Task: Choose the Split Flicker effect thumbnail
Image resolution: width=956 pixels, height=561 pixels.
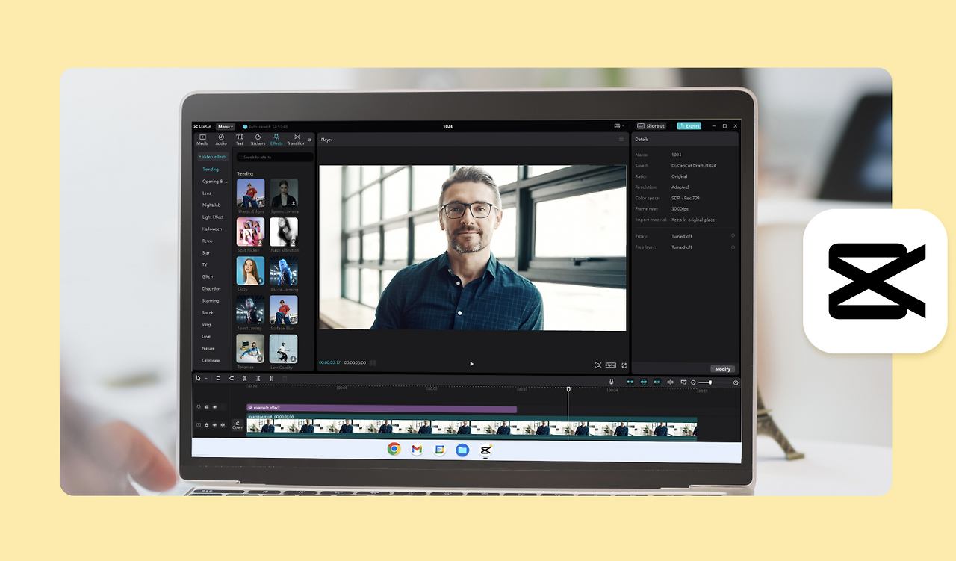Action: pos(250,232)
